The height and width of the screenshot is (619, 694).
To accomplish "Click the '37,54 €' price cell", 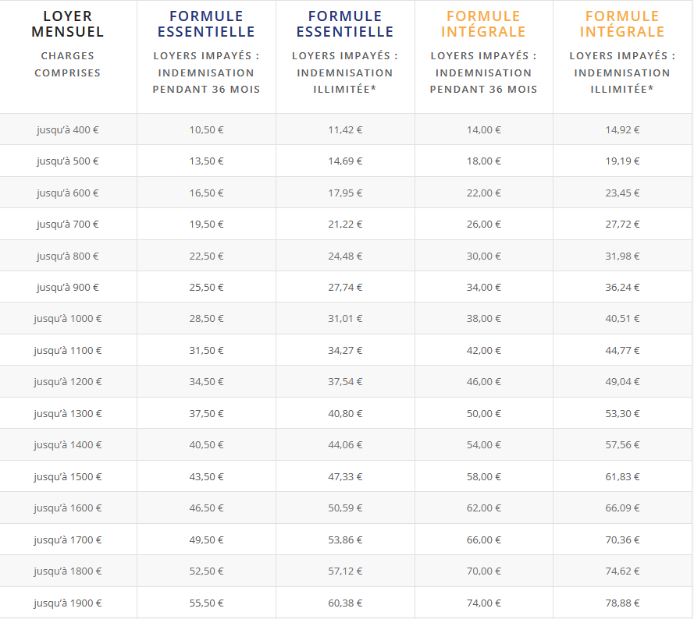I will point(345,382).
